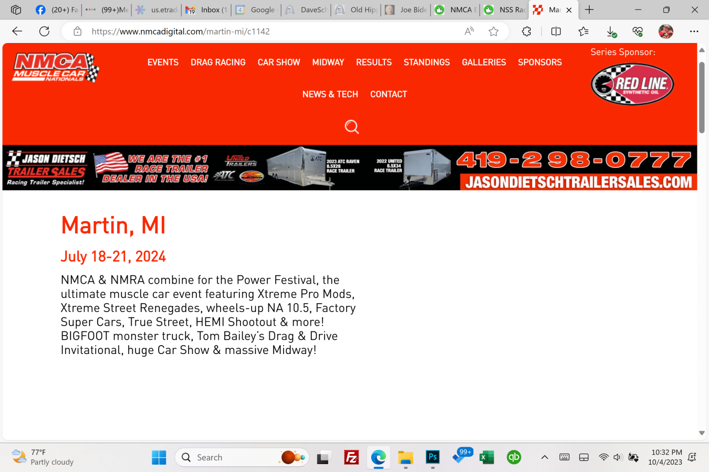Image resolution: width=709 pixels, height=472 pixels.
Task: Open Read aloud icon in address bar
Action: 470,31
